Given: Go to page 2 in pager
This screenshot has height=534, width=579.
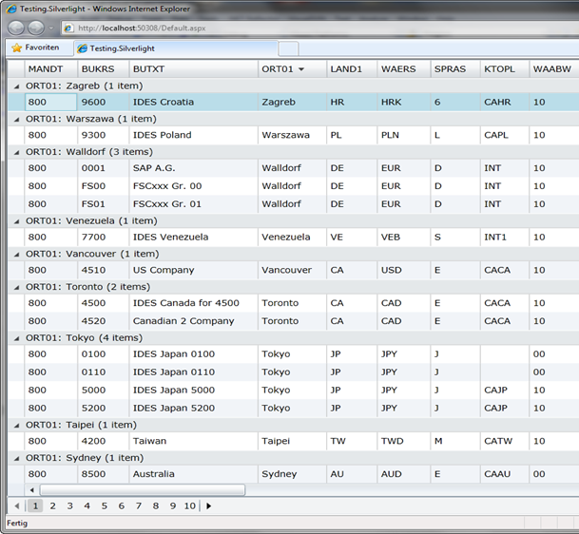Looking at the screenshot, I should [52, 506].
